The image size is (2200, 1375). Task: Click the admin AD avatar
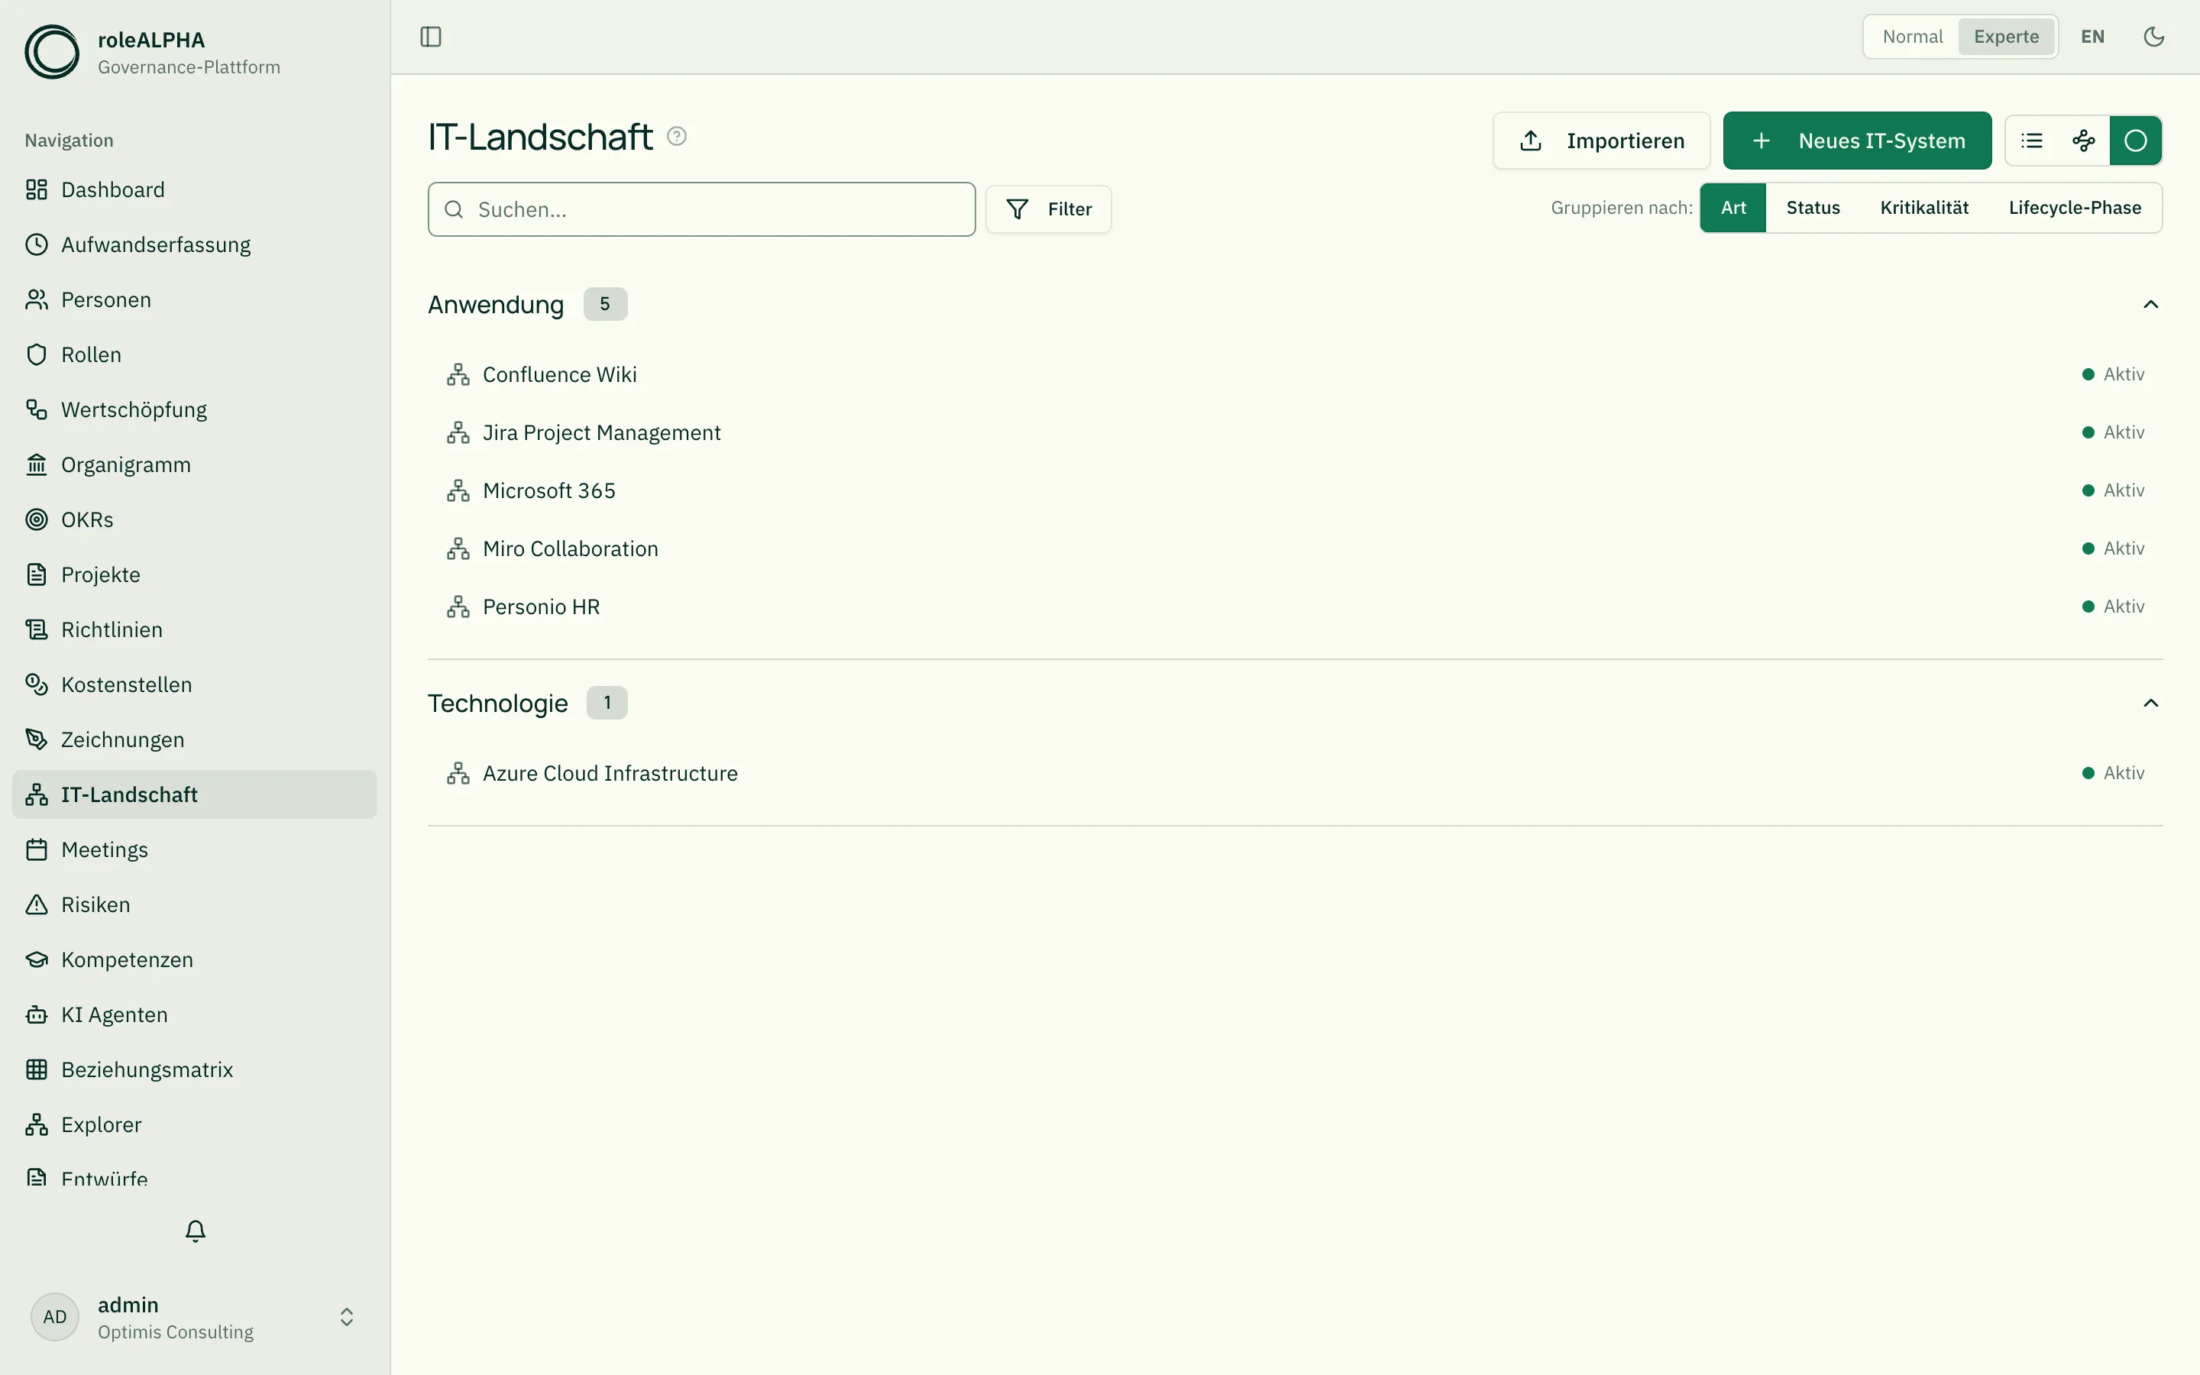tap(54, 1317)
